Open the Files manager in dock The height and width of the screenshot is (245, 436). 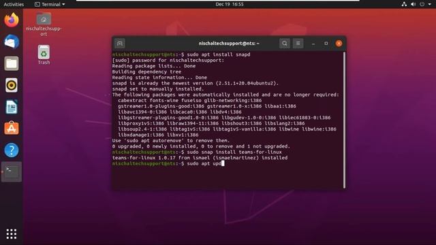click(x=12, y=63)
